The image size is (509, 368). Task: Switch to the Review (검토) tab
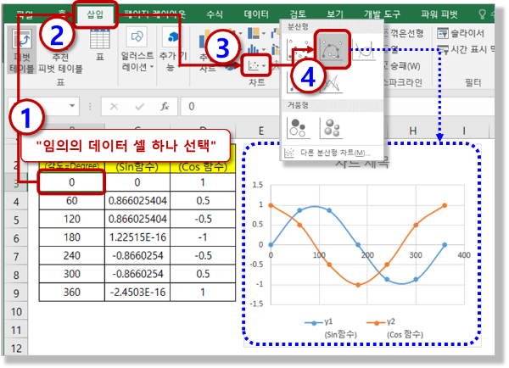298,14
